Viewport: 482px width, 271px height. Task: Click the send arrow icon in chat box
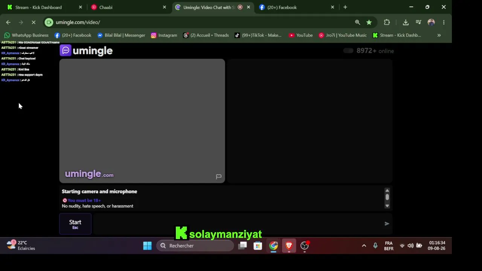387,224
